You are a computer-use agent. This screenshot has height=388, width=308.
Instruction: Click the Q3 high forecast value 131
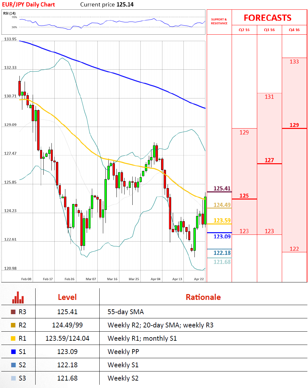tap(269, 97)
